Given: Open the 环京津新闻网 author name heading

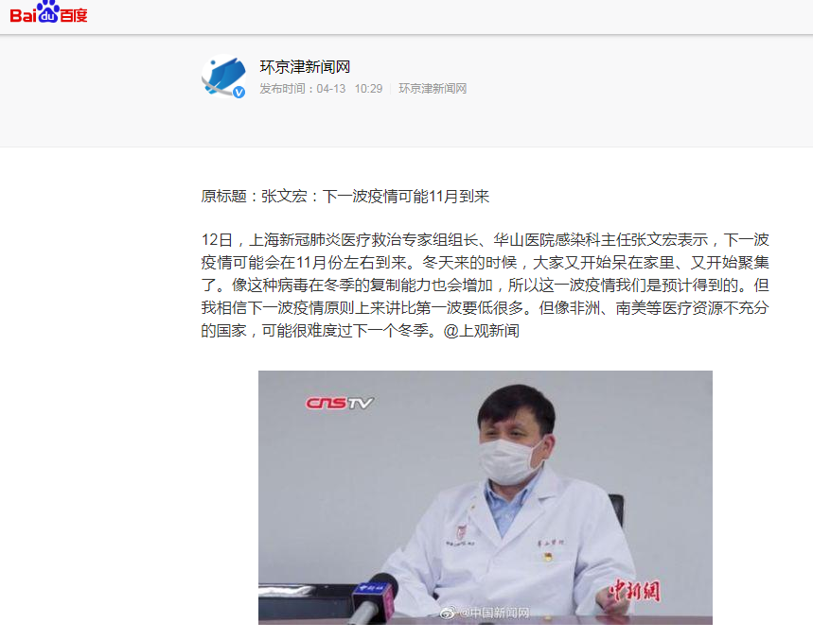Looking at the screenshot, I should tap(305, 67).
